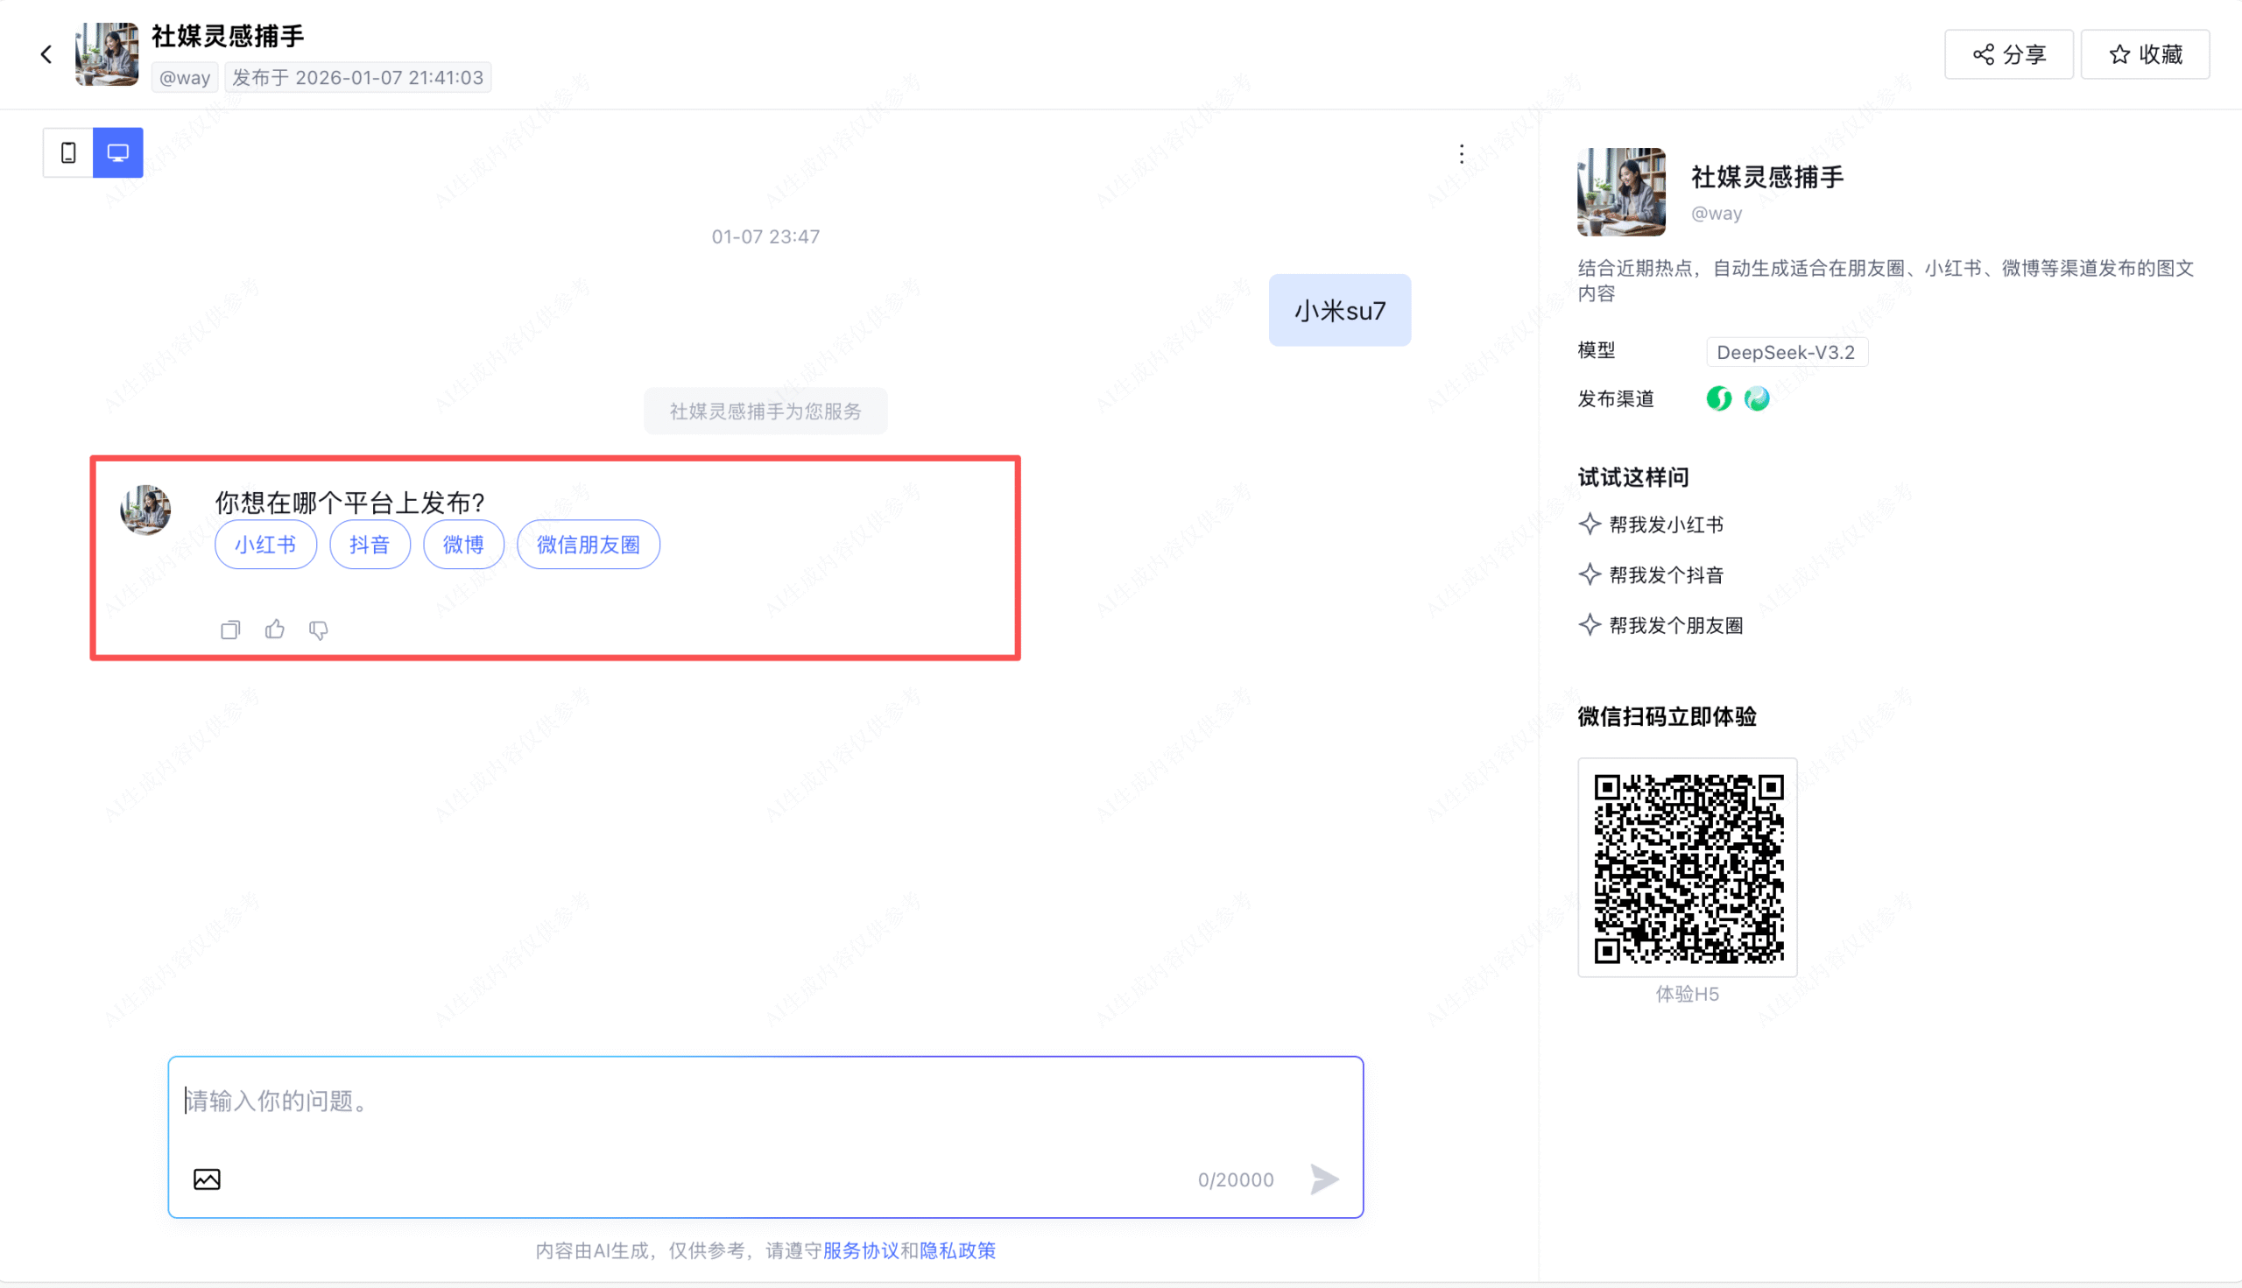Image resolution: width=2242 pixels, height=1288 pixels.
Task: Open the three-dot more options menu
Action: pyautogui.click(x=1461, y=155)
